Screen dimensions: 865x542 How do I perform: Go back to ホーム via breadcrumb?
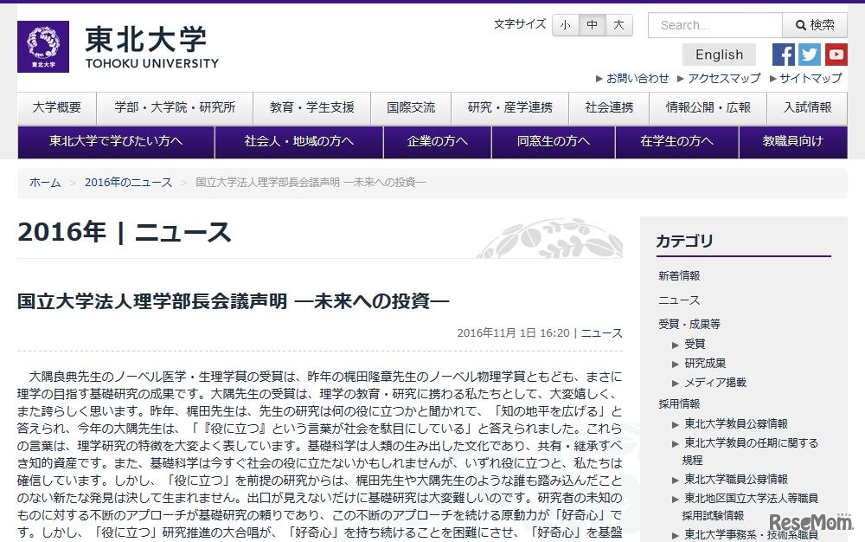coord(44,183)
